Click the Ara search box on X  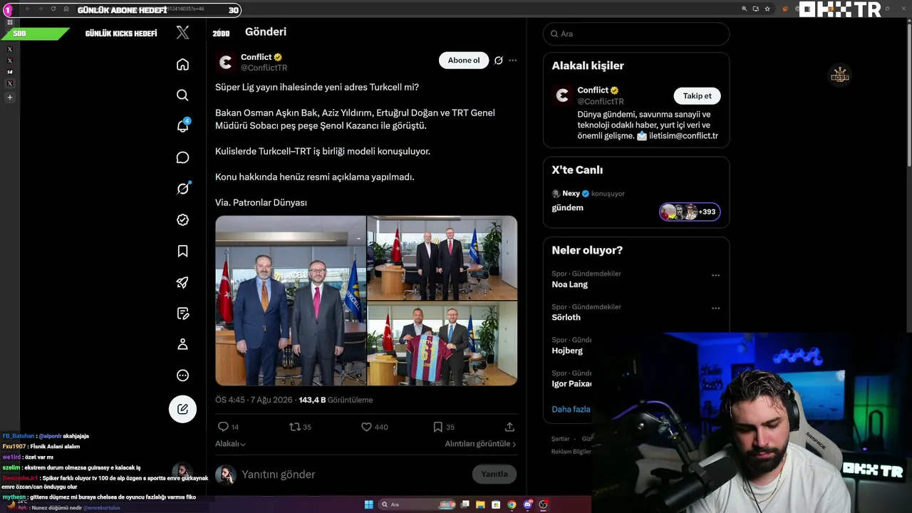pos(636,33)
